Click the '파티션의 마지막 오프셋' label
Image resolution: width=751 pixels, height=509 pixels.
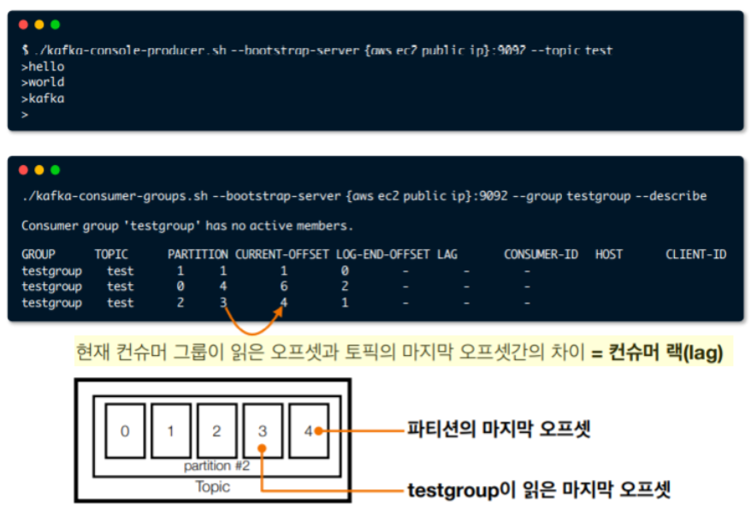(499, 429)
